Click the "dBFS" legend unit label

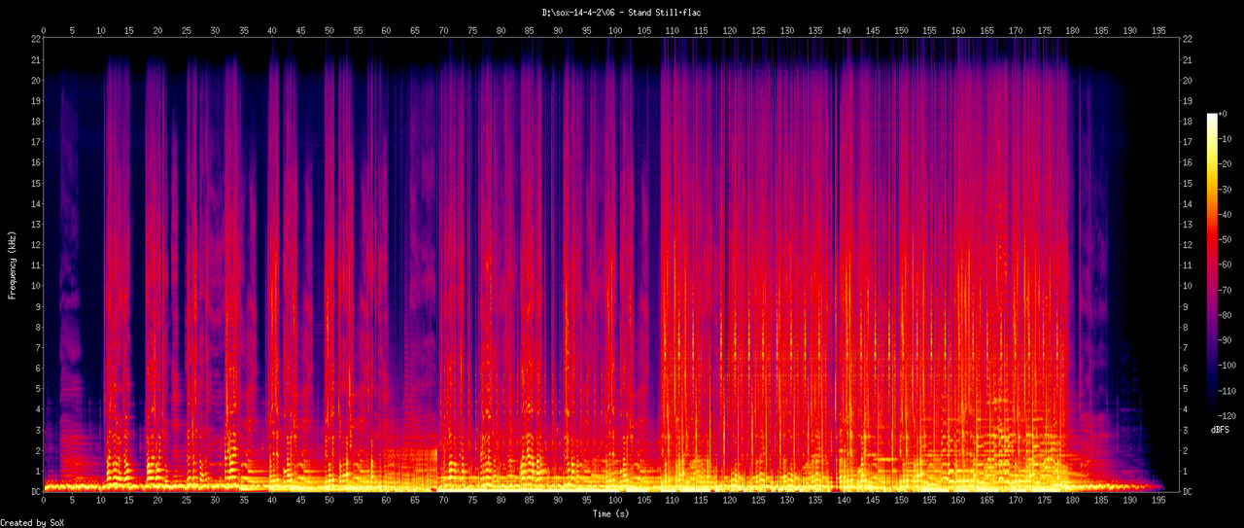point(1221,430)
